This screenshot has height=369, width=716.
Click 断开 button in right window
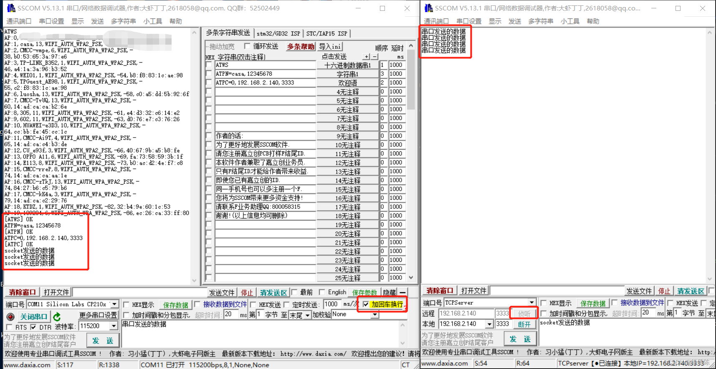[x=524, y=324]
